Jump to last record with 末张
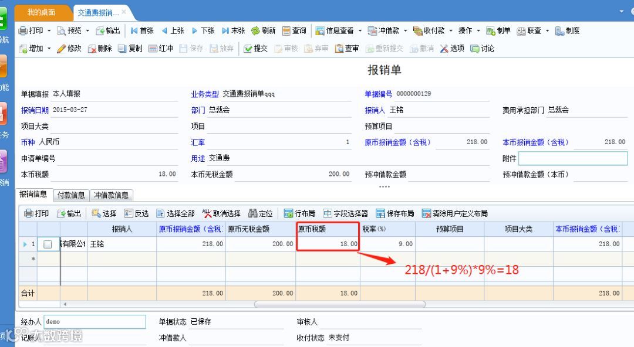 (234, 30)
